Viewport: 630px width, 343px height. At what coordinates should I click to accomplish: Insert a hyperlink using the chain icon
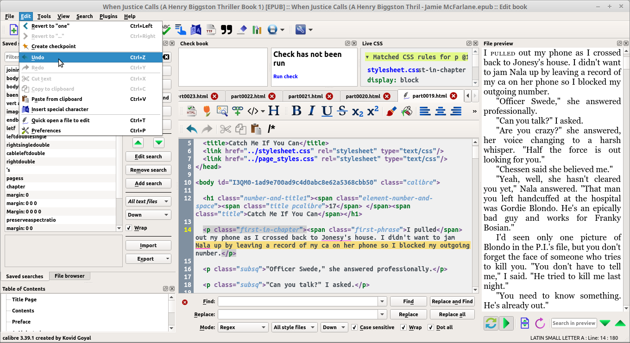click(x=238, y=111)
